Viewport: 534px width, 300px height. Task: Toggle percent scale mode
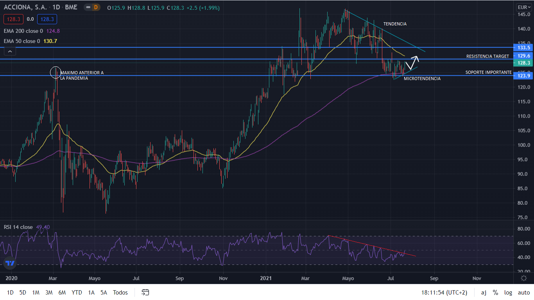click(x=495, y=293)
